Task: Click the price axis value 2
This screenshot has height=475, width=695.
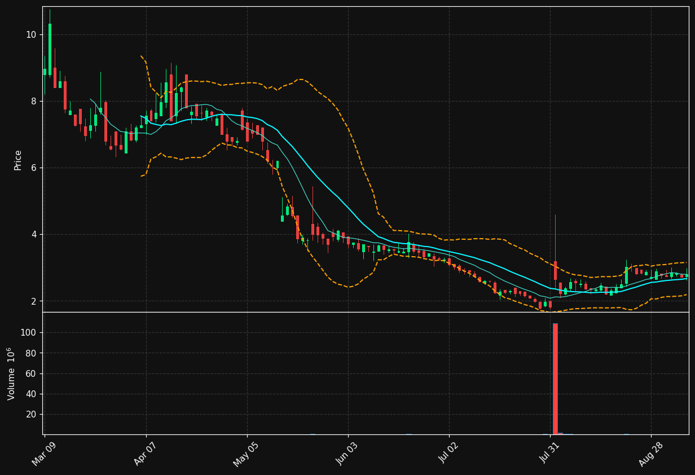Action: pos(33,301)
